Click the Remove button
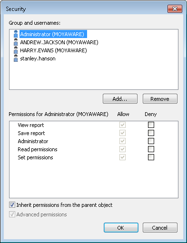 (x=160, y=99)
